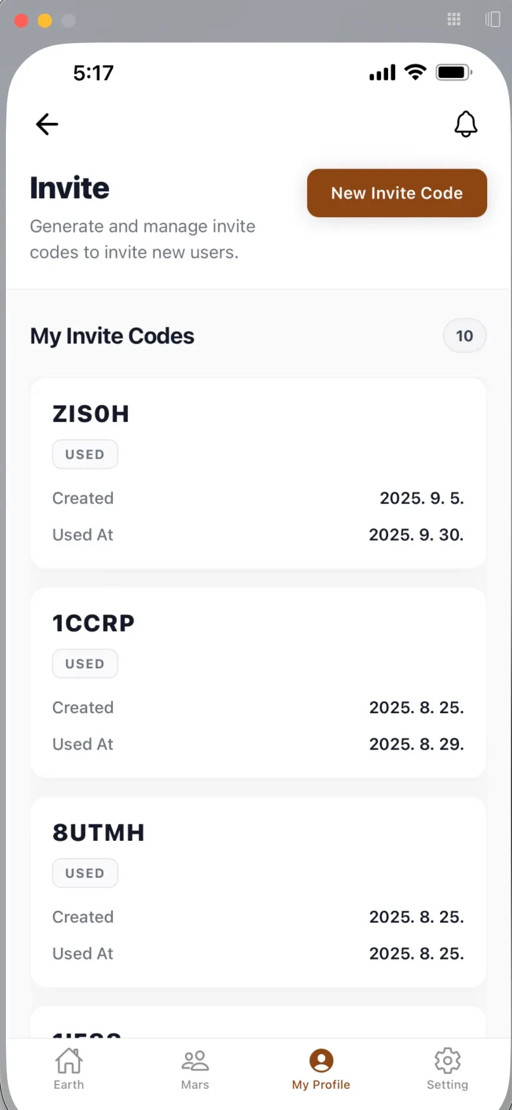The width and height of the screenshot is (512, 1110).
Task: Toggle the sidebar icon in the window title bar
Action: [493, 19]
